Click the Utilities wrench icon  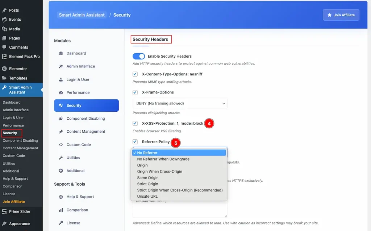tap(61, 157)
